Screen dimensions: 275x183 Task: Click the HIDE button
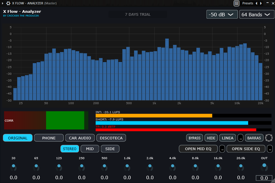pos(211,138)
